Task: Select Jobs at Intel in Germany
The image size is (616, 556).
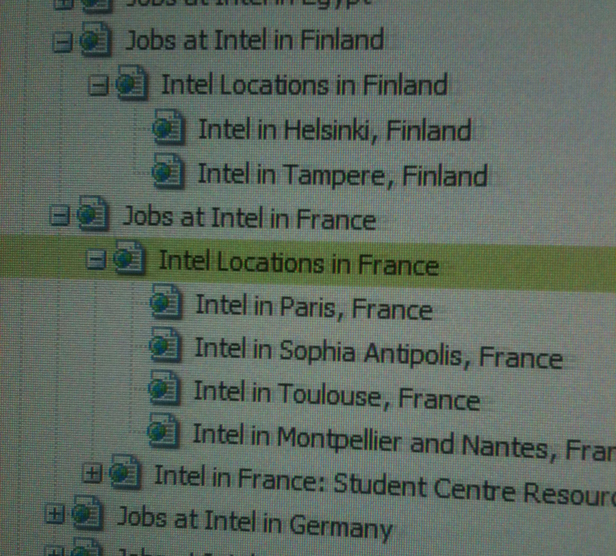Action: [x=255, y=523]
